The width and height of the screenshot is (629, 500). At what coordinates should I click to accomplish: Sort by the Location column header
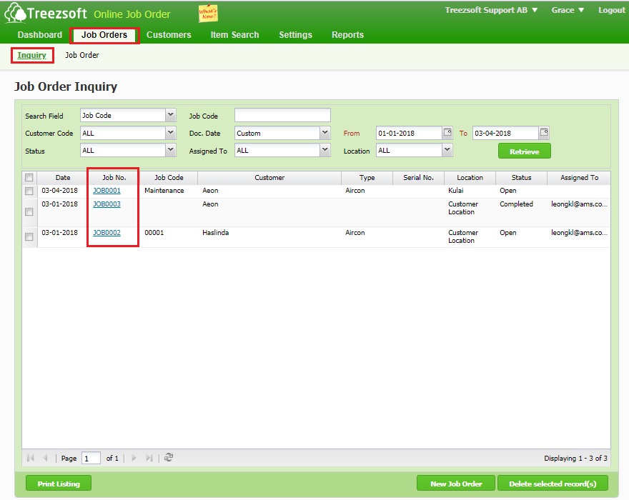click(470, 178)
